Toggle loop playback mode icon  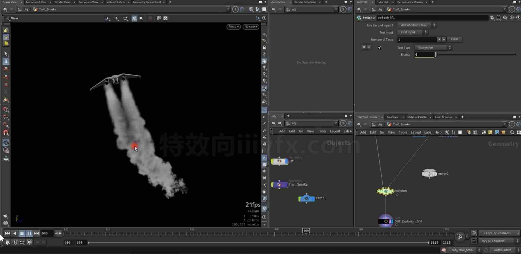pos(22,242)
